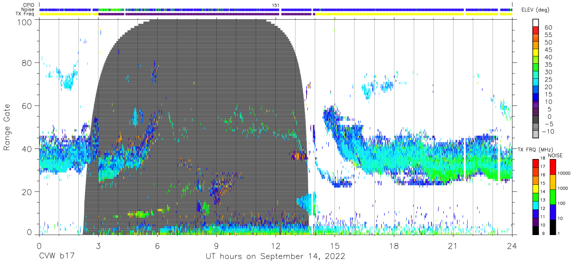Image resolution: width=576 pixels, height=266 pixels.
Task: Click the 'Noise' row label at top
Action: 28,9
